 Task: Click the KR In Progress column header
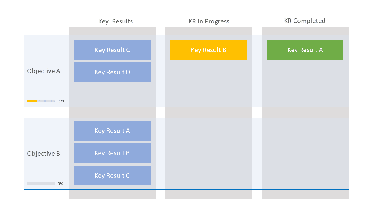pyautogui.click(x=209, y=21)
